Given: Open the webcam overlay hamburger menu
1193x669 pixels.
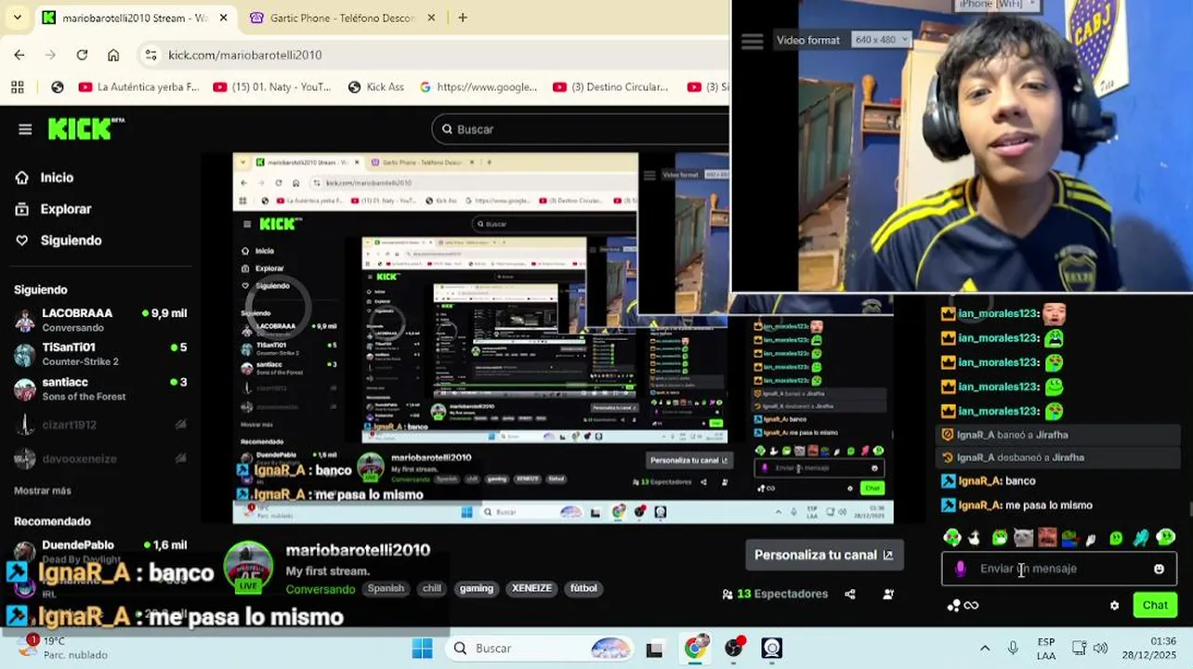Looking at the screenshot, I should pos(752,41).
